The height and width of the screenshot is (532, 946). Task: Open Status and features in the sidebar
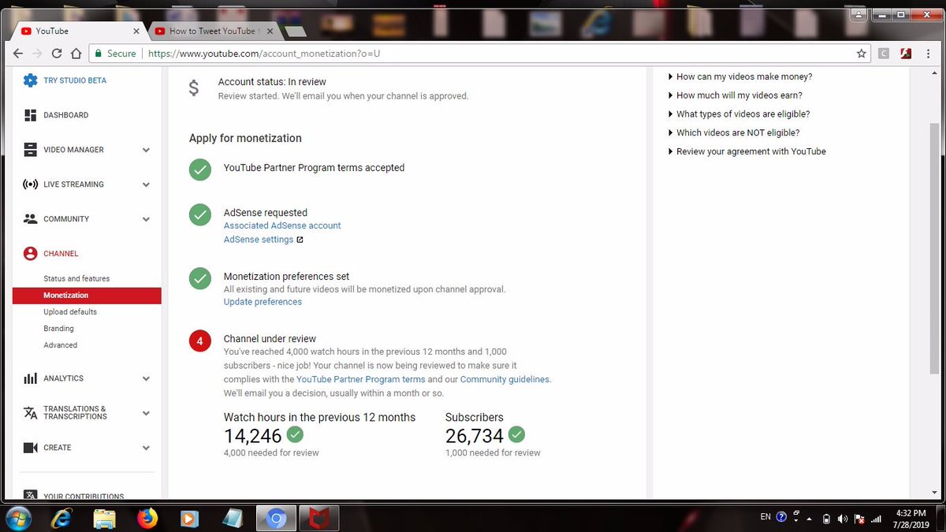(x=76, y=278)
